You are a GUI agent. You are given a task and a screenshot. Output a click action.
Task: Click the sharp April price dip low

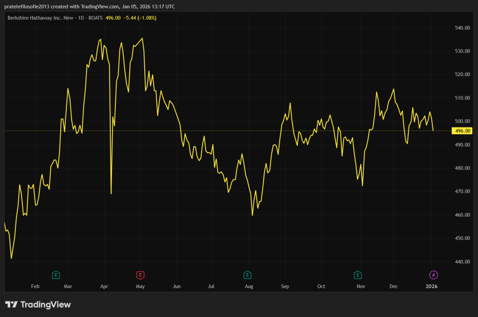pyautogui.click(x=111, y=193)
